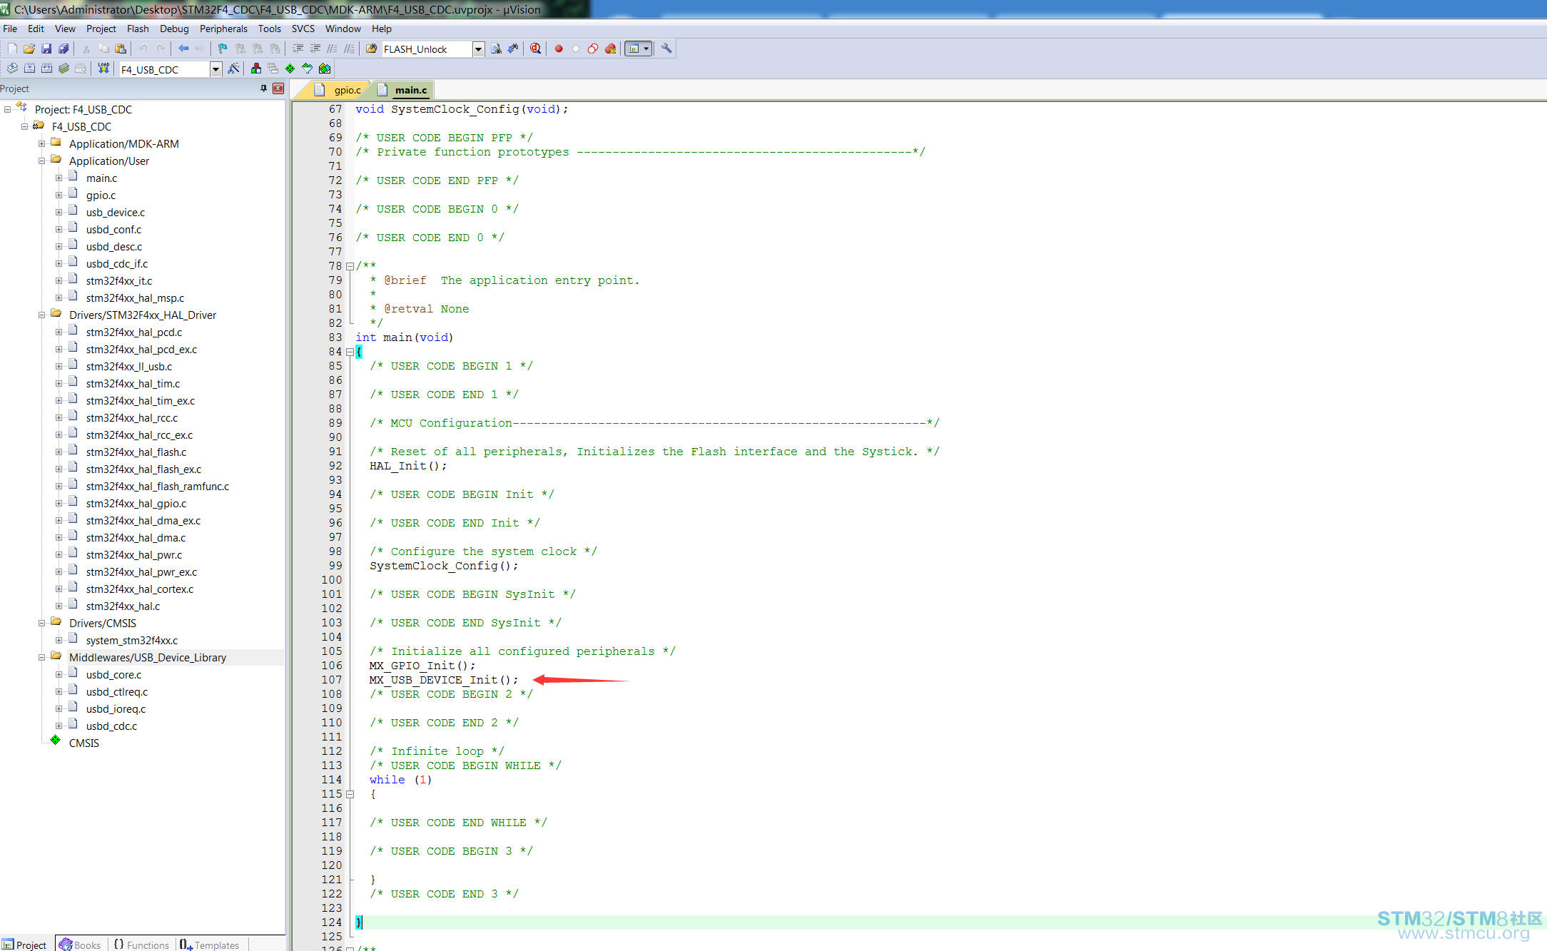Pin the Project panel
Image resolution: width=1547 pixels, height=951 pixels.
click(x=263, y=88)
